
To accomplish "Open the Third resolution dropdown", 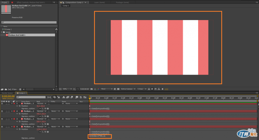I will coord(107,89).
